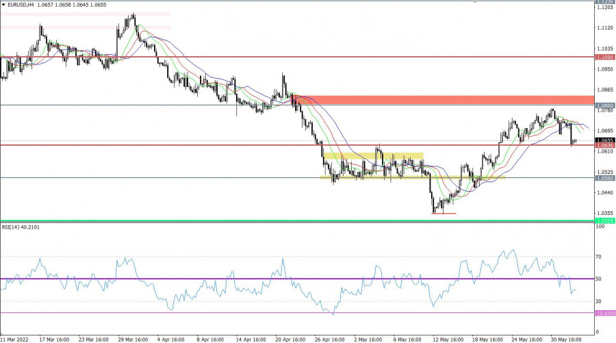Click the 30 May 16:00 date label
Screen dimensions: 616x343
pyautogui.click(x=566, y=340)
